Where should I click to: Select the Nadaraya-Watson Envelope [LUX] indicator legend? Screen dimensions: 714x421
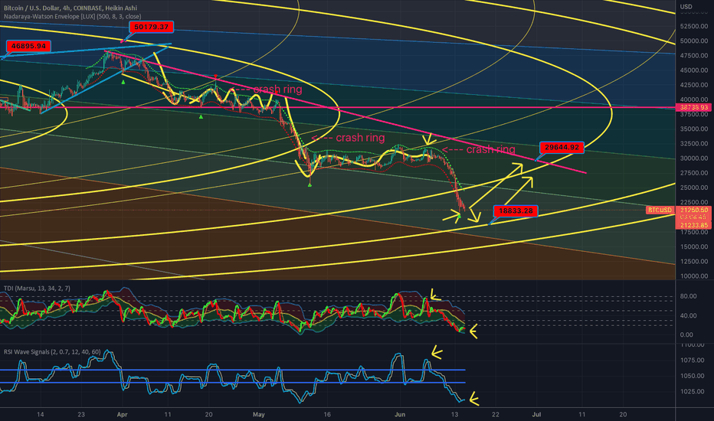[x=73, y=16]
